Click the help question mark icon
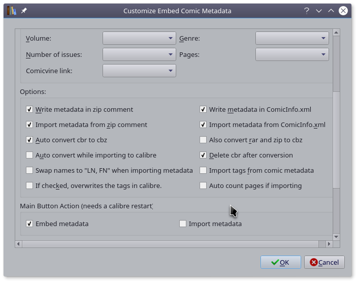The image size is (358, 283). coord(307,11)
